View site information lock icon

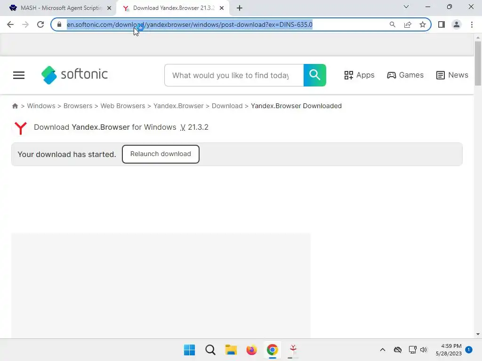tap(59, 24)
